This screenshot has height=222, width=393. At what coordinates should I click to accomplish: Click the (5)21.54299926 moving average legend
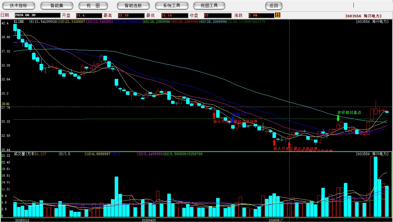click(x=43, y=21)
